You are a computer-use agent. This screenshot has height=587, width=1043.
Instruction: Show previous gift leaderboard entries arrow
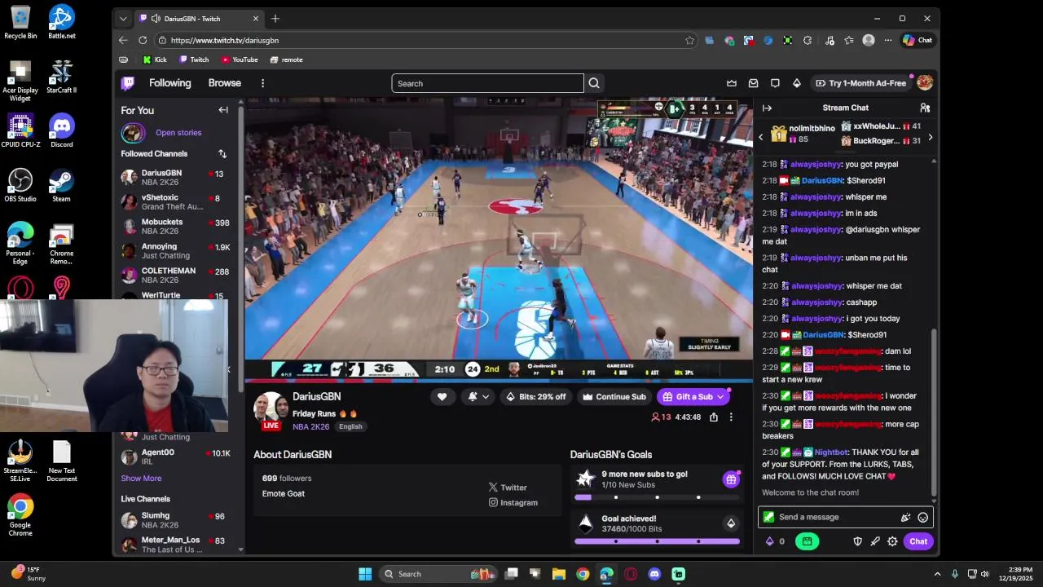[761, 137]
